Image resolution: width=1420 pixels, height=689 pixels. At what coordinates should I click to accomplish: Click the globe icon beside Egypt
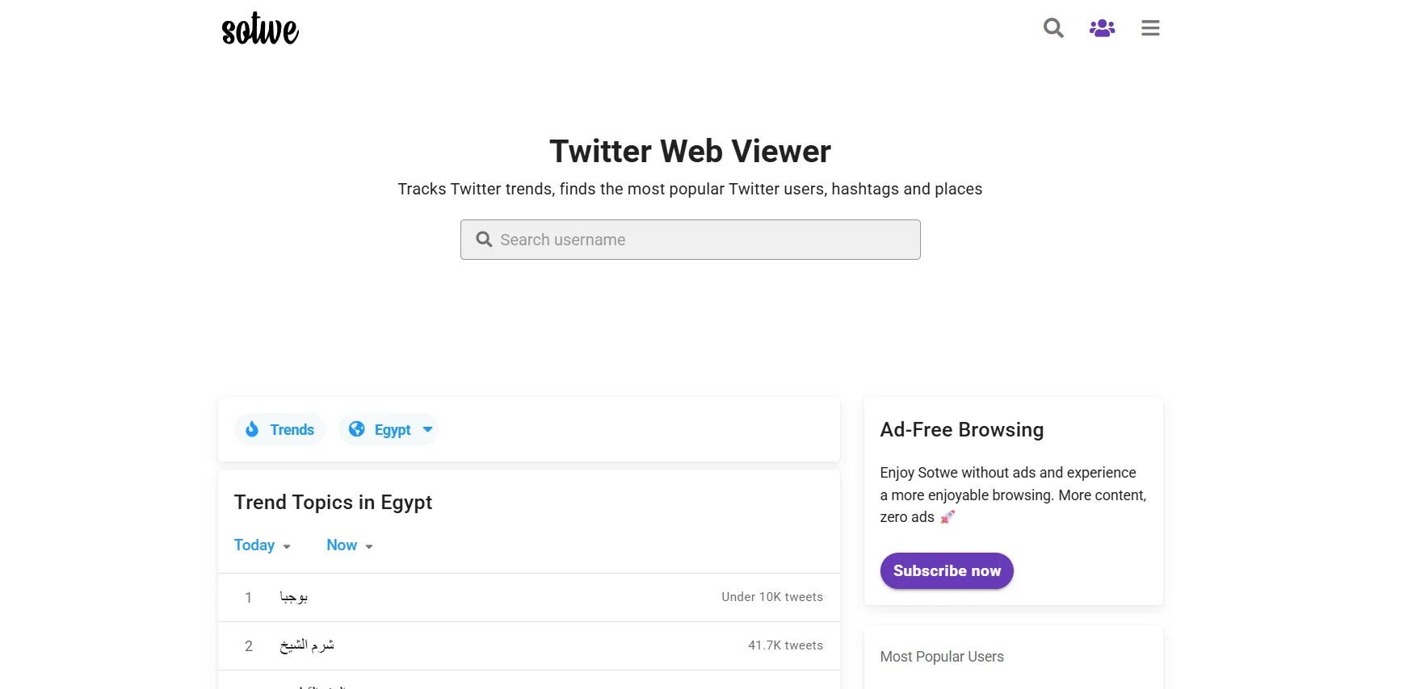tap(356, 429)
